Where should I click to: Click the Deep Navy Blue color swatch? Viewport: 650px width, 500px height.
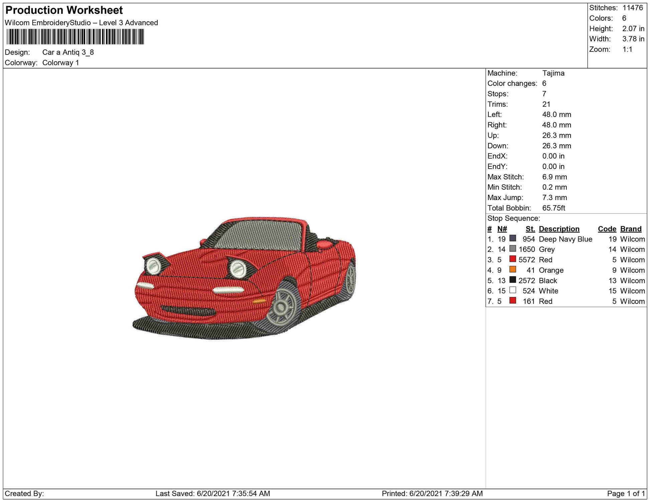coord(512,238)
